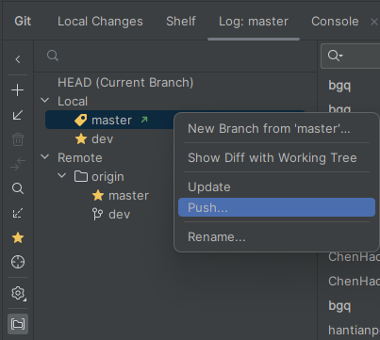The height and width of the screenshot is (340, 380).
Task: Click the plus icon to create new branch
Action: [18, 90]
